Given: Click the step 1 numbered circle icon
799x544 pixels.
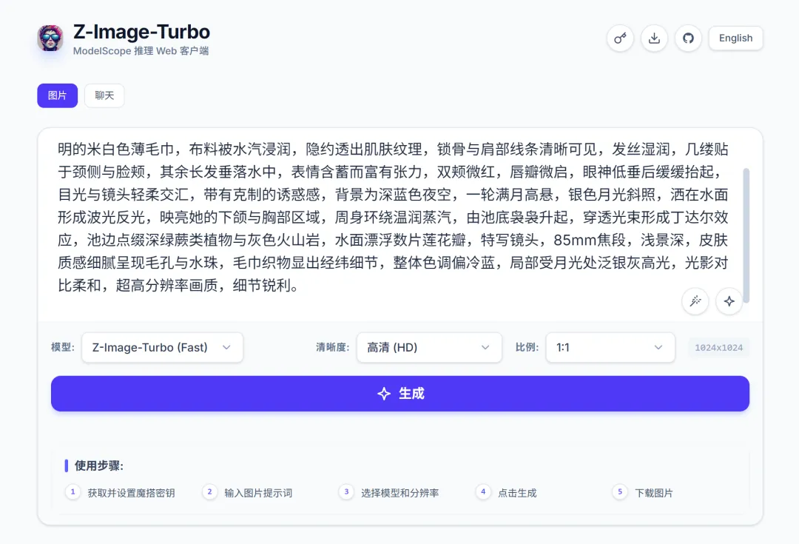Looking at the screenshot, I should (73, 491).
